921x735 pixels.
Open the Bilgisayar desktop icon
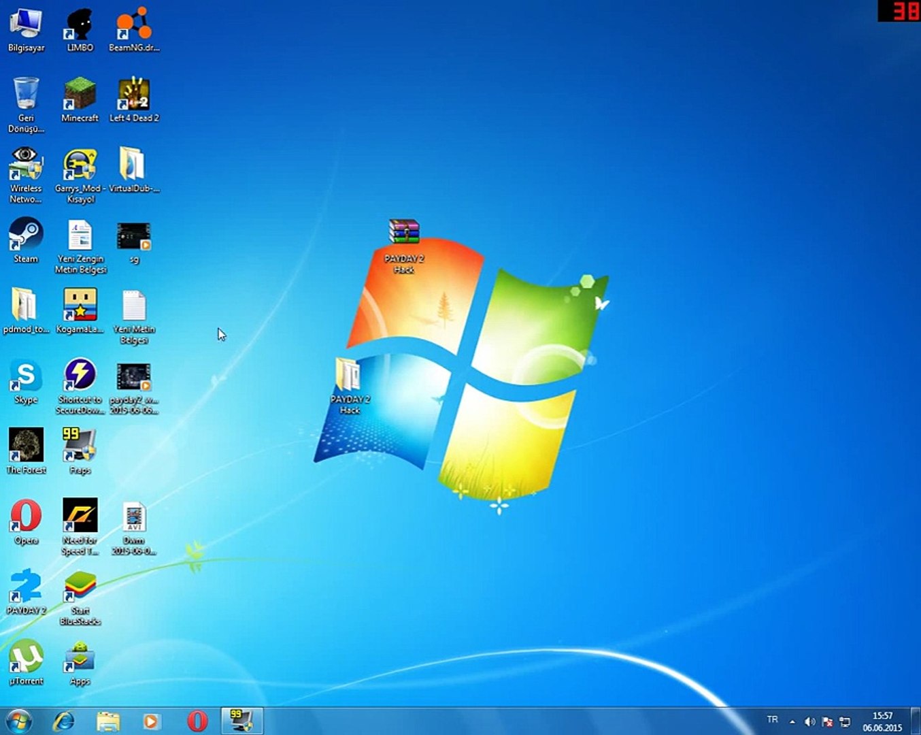coord(26,31)
